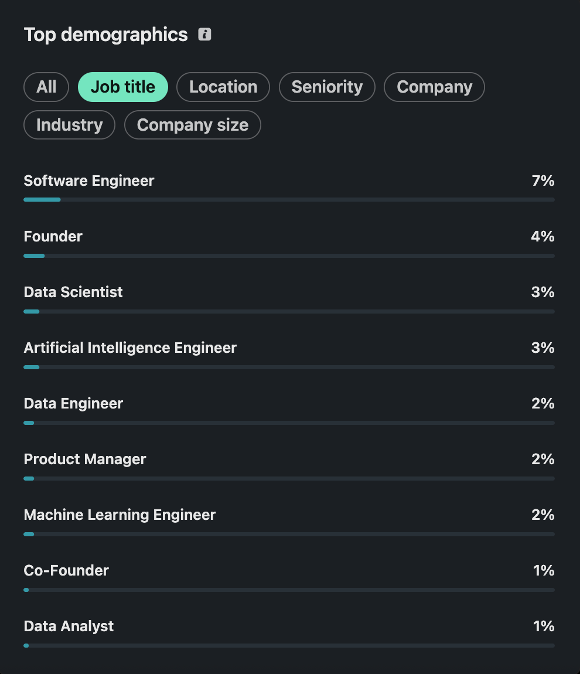Click the Data Scientist row label

click(73, 292)
